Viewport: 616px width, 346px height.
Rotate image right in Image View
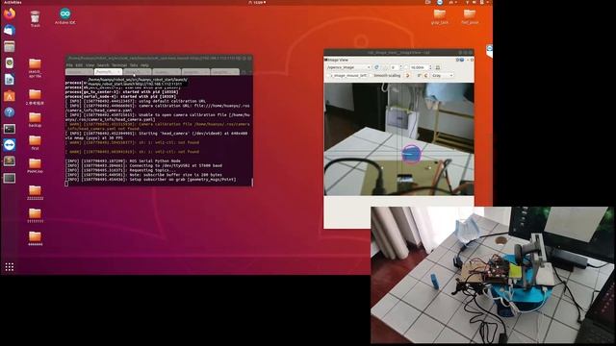click(x=425, y=75)
